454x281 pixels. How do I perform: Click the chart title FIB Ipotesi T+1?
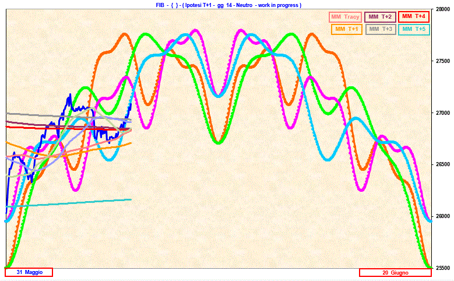228,5
